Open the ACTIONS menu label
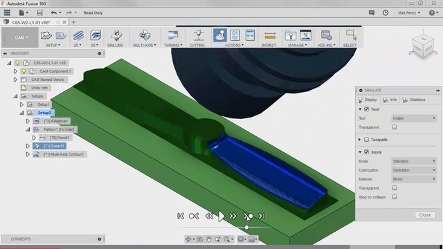Image resolution: width=443 pixels, height=249 pixels. 234,45
